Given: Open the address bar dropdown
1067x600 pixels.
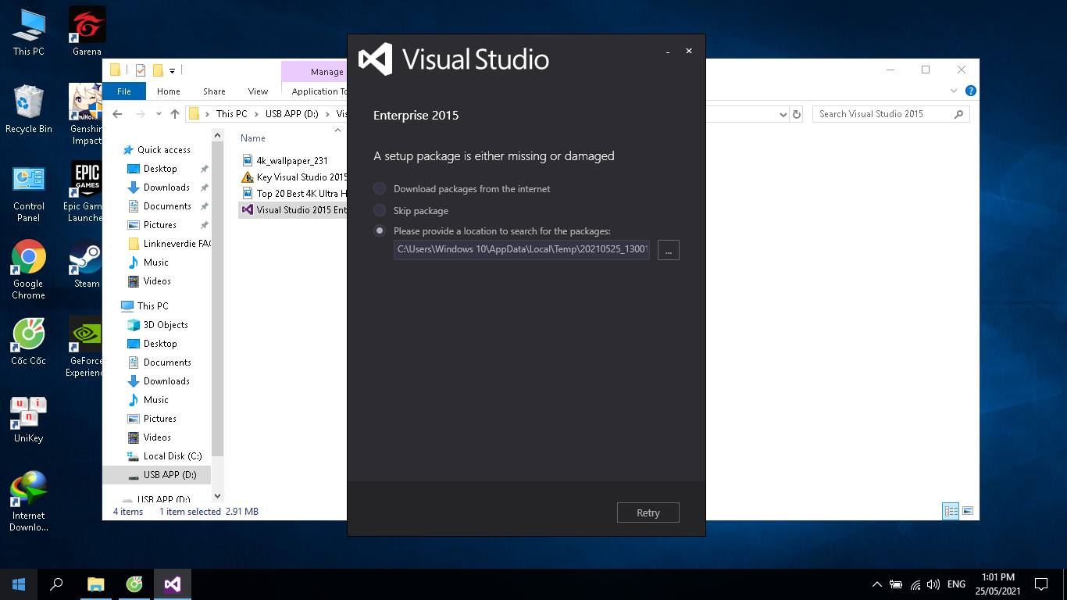Looking at the screenshot, I should 783,113.
